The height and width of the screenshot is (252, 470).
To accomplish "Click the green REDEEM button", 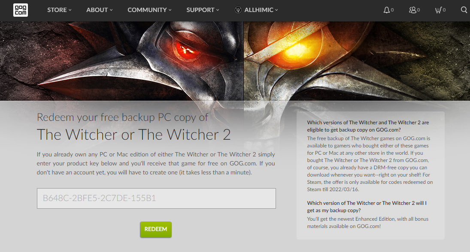I will click(x=155, y=230).
